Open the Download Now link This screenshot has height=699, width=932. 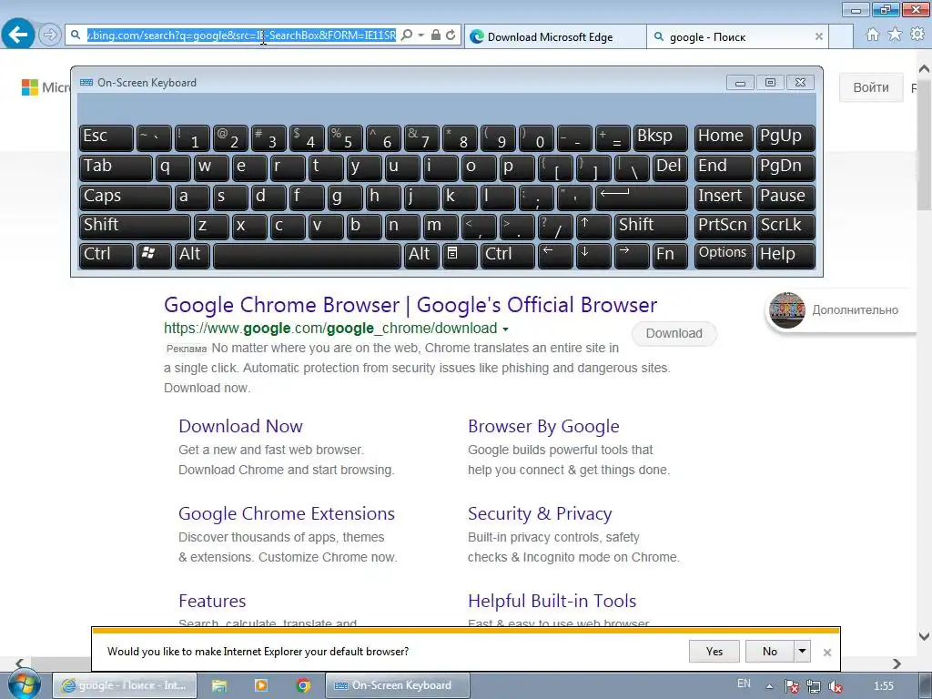(x=240, y=426)
